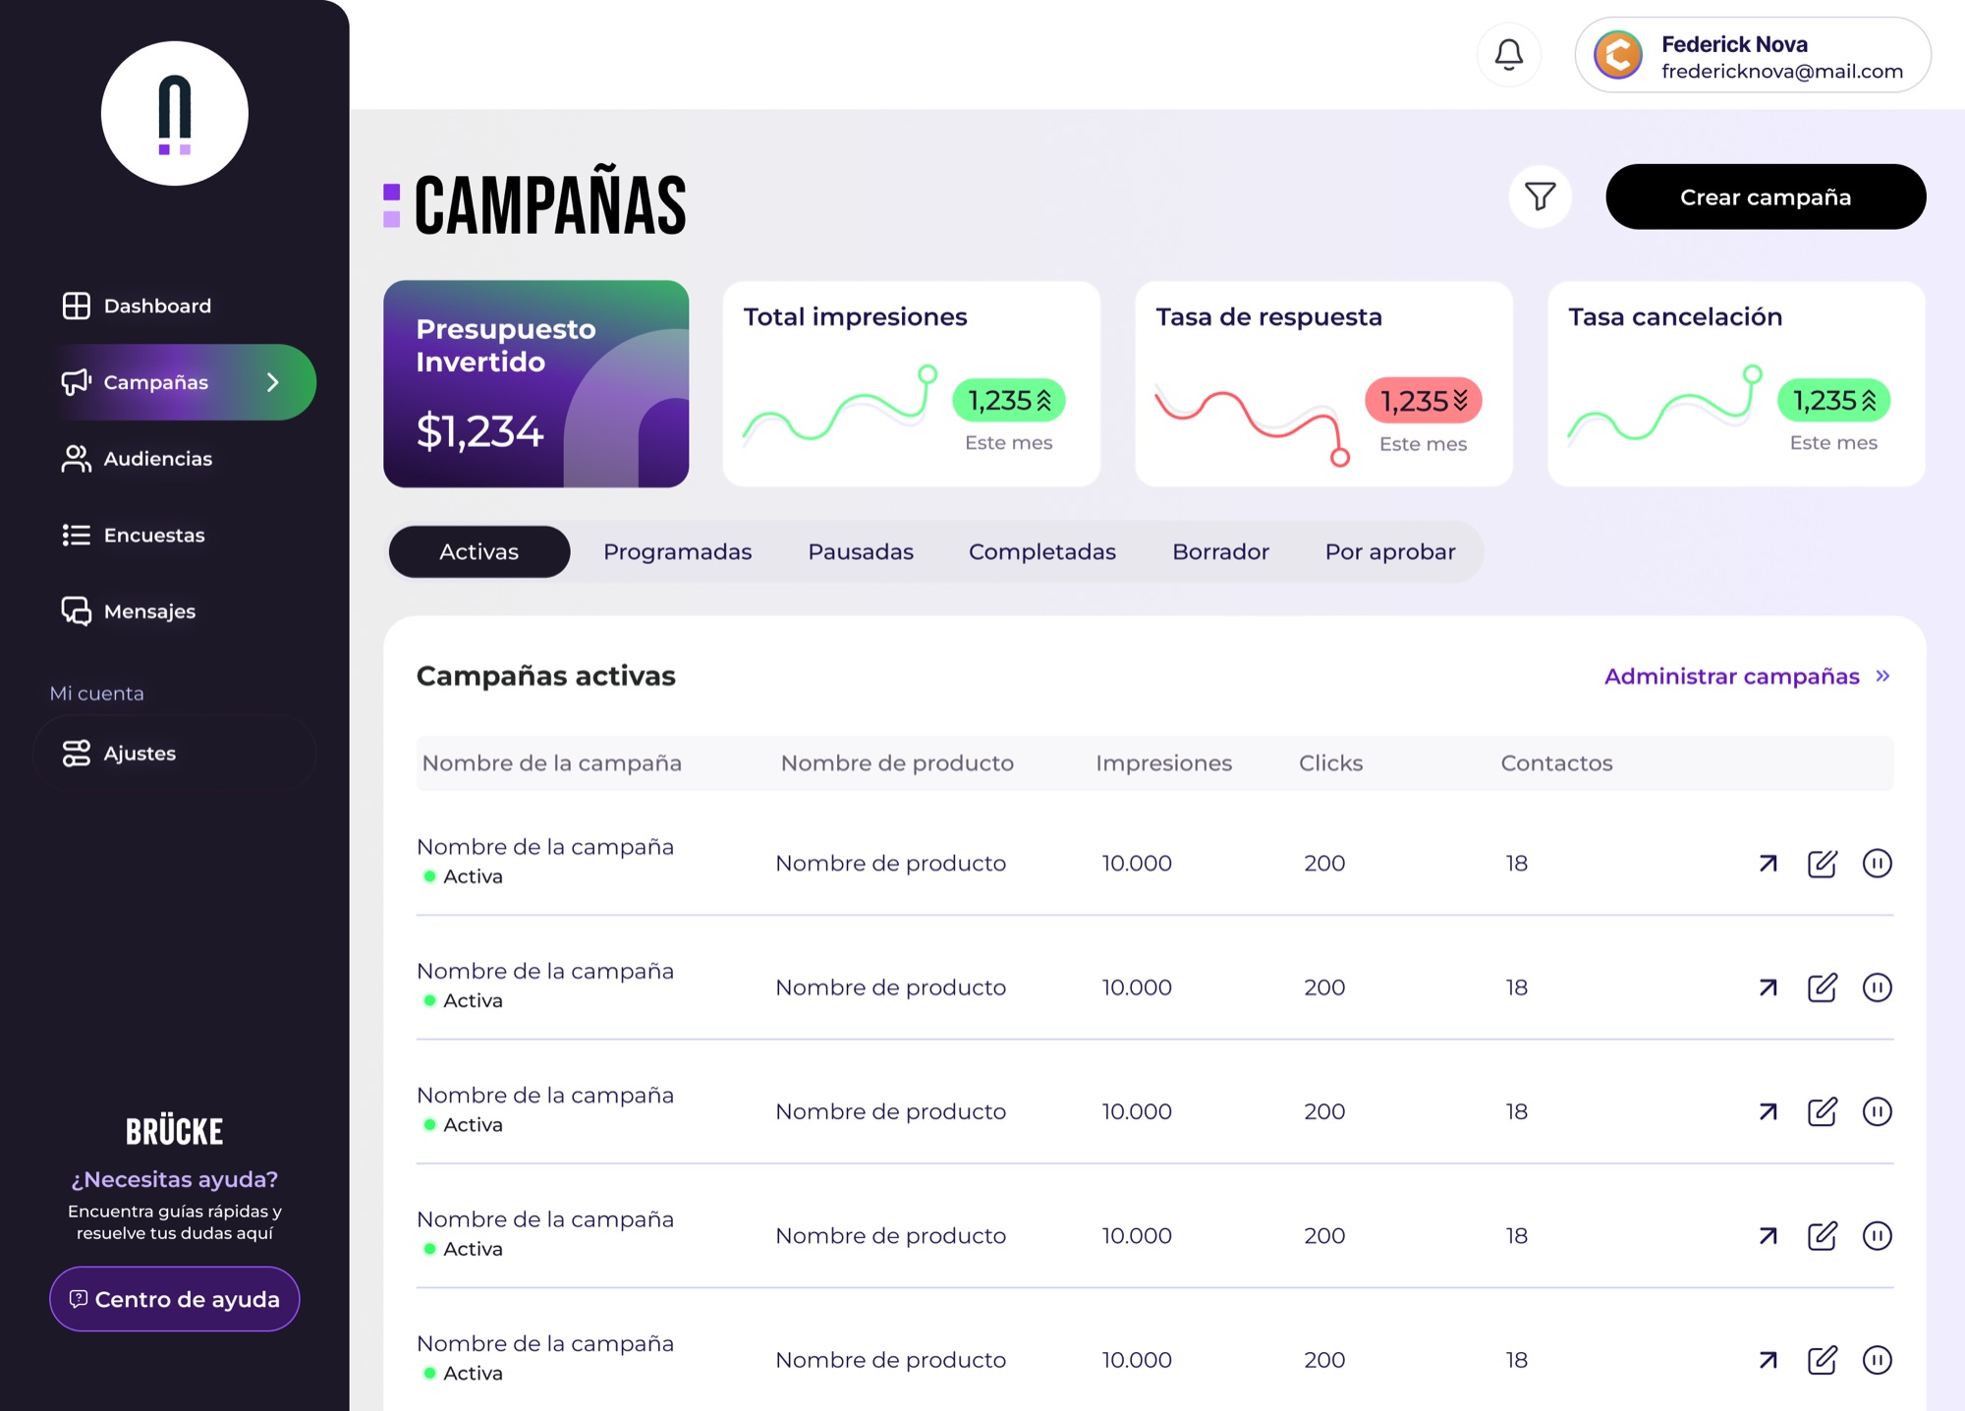Screen dimensions: 1965x1411
Task: Pause the fourth campaign row
Action: tap(1877, 1236)
